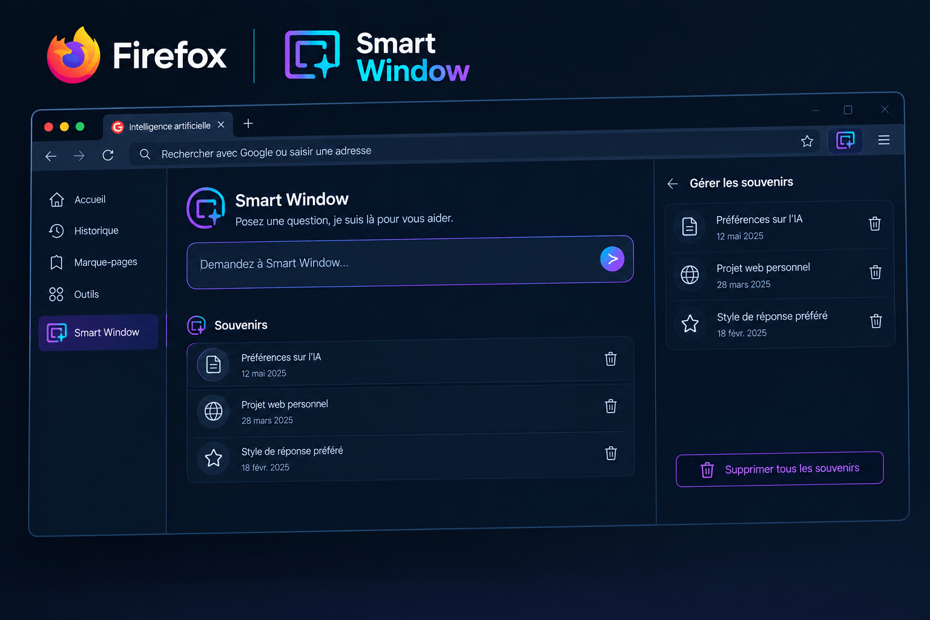Image resolution: width=930 pixels, height=620 pixels.
Task: Click the magnifier icon in the address bar
Action: tap(145, 154)
